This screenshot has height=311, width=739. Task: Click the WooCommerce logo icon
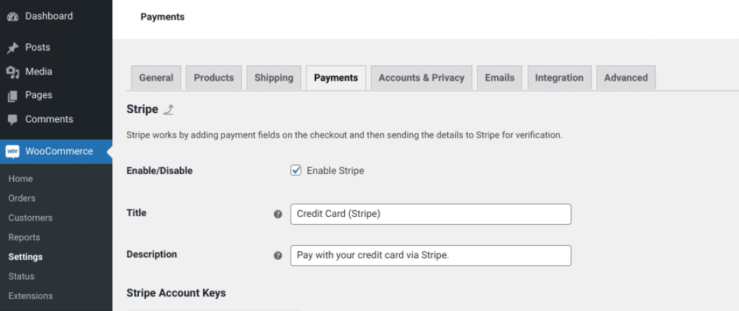tap(13, 152)
